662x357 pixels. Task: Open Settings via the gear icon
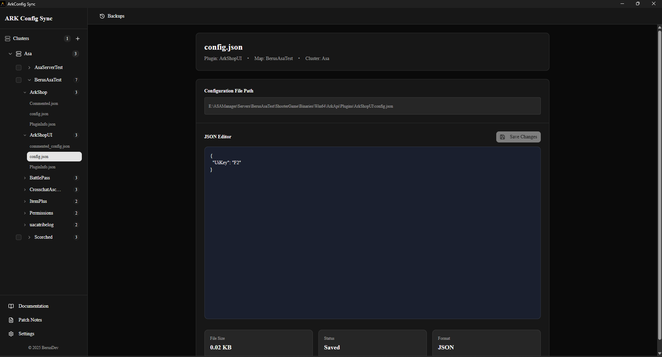11,334
